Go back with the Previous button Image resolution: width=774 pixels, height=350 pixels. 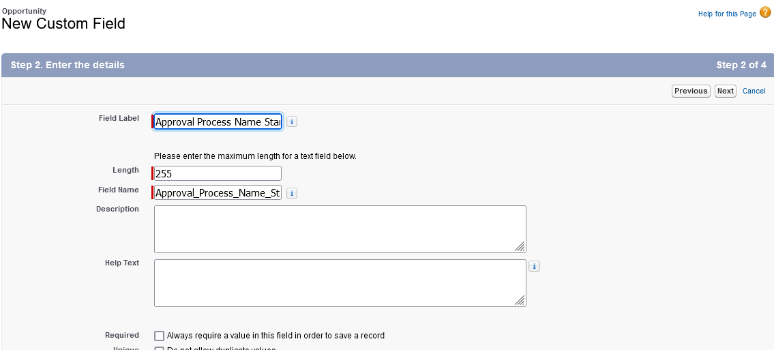click(691, 91)
